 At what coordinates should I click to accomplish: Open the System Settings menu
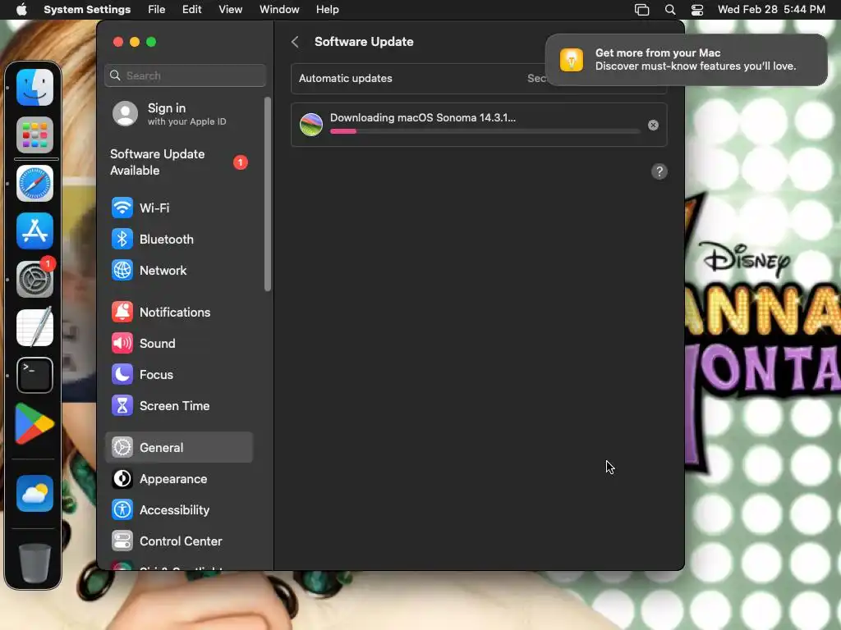coord(87,10)
